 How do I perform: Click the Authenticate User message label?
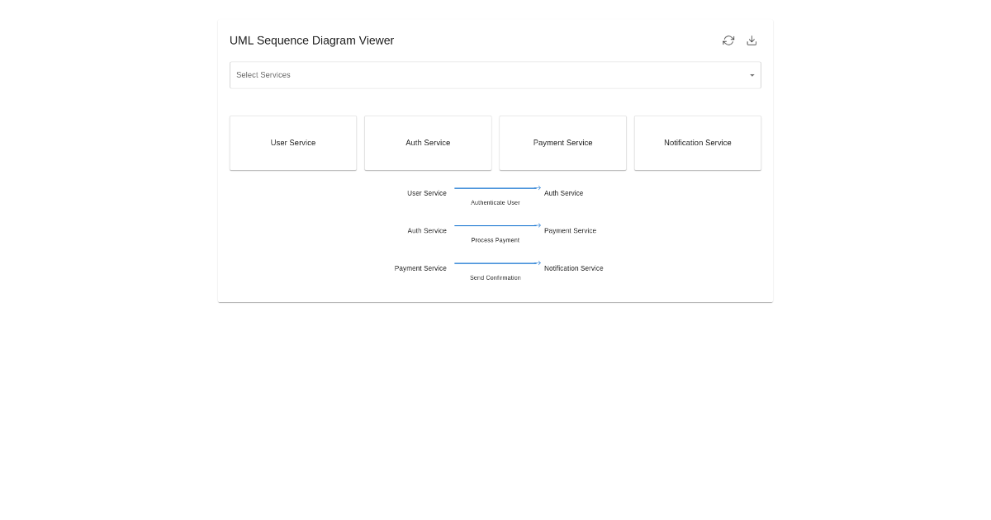(x=495, y=202)
